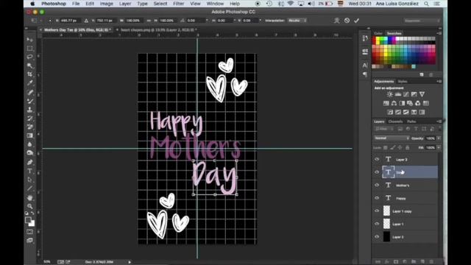Select the Lasso tool

(29, 57)
